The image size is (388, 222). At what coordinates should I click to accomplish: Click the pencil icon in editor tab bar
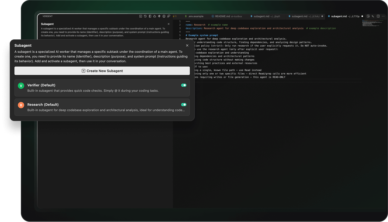tap(373, 16)
